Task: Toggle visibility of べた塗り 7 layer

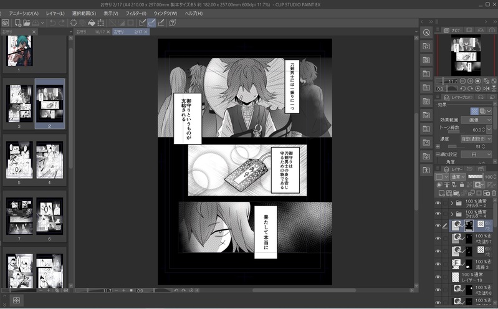Action: pos(438,239)
